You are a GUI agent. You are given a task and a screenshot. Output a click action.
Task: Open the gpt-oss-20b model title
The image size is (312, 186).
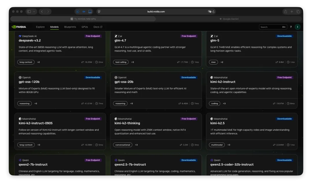pyautogui.click(x=124, y=82)
